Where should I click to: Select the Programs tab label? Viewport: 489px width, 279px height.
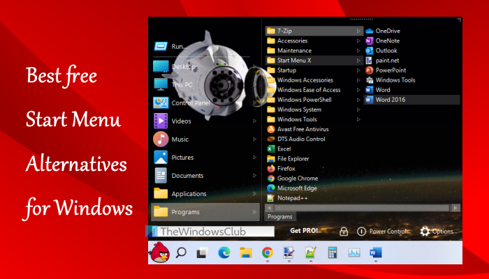(x=280, y=217)
